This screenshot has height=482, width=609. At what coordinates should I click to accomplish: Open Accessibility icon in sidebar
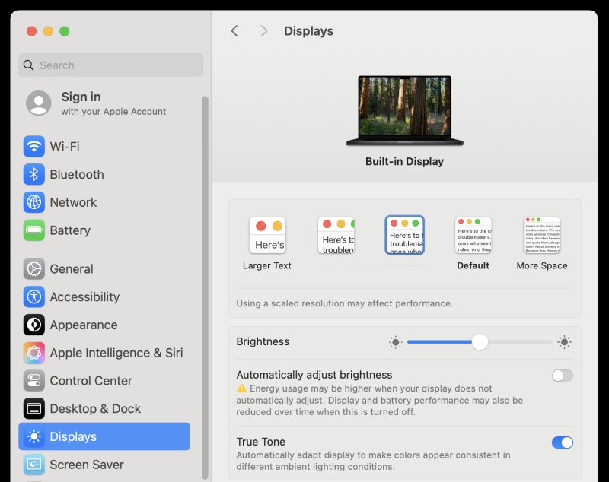click(x=33, y=297)
